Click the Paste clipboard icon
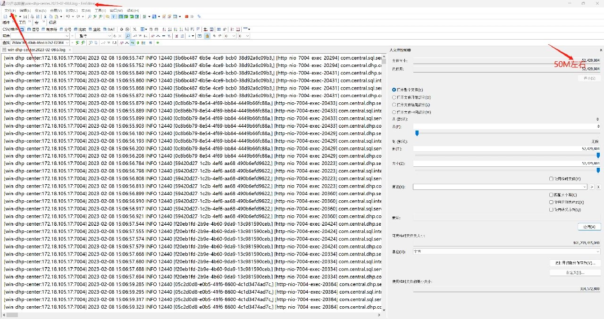The height and width of the screenshot is (319, 604). (x=56, y=16)
